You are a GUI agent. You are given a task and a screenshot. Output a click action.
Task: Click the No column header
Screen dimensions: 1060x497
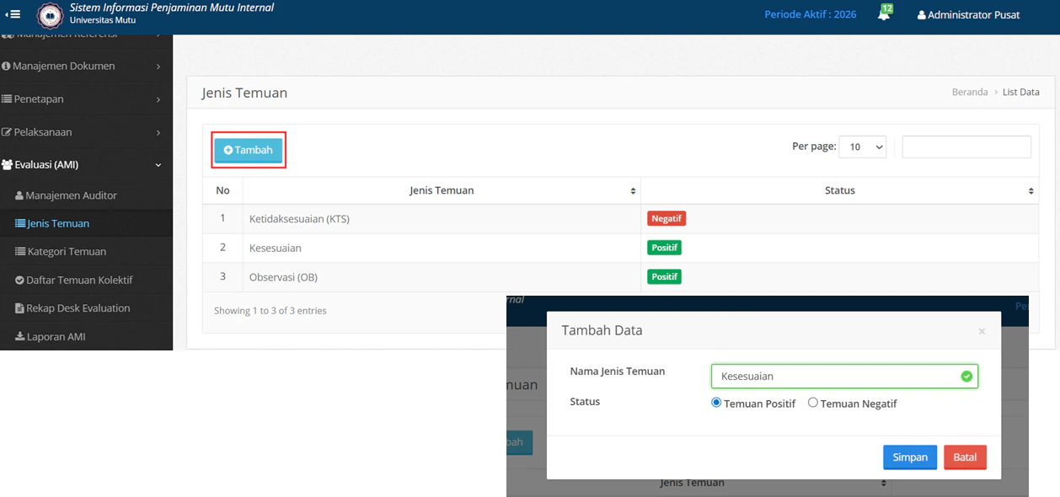[x=222, y=190]
